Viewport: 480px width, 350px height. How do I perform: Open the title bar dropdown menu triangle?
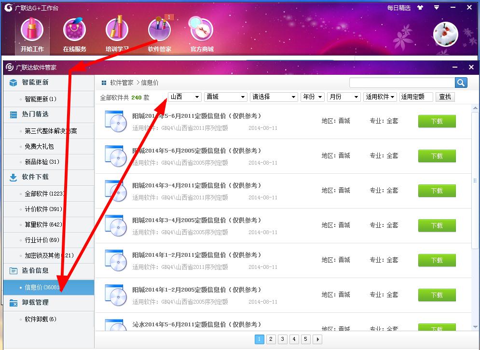(x=437, y=7)
